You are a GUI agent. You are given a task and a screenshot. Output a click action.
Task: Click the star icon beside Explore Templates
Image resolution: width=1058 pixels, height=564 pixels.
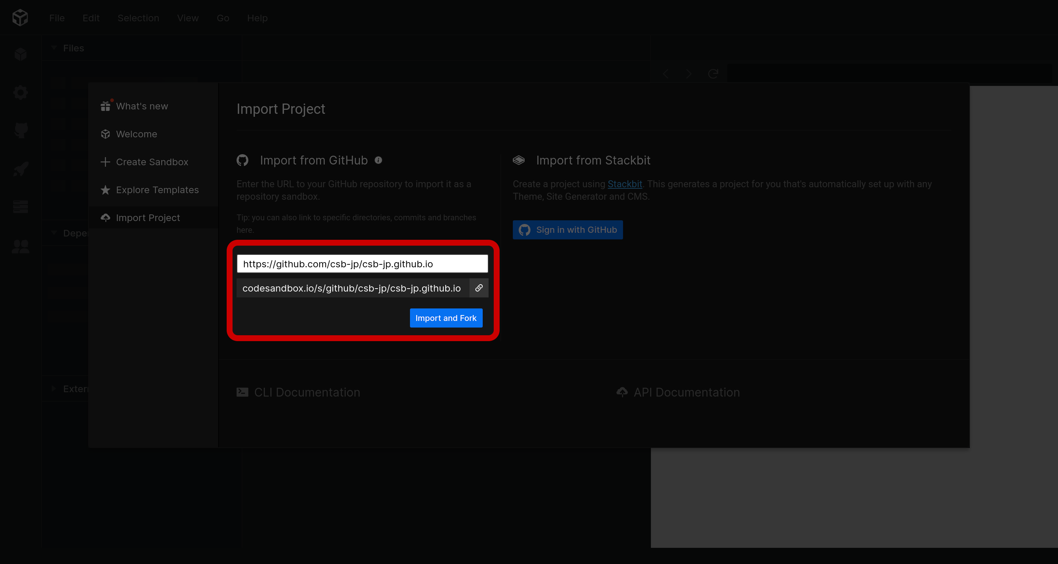pyautogui.click(x=105, y=189)
